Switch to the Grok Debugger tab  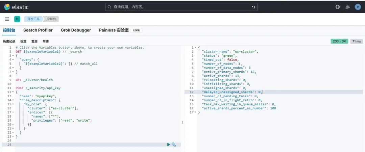pos(76,30)
